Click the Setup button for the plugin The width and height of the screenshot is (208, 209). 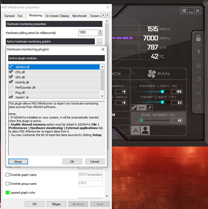(18, 162)
